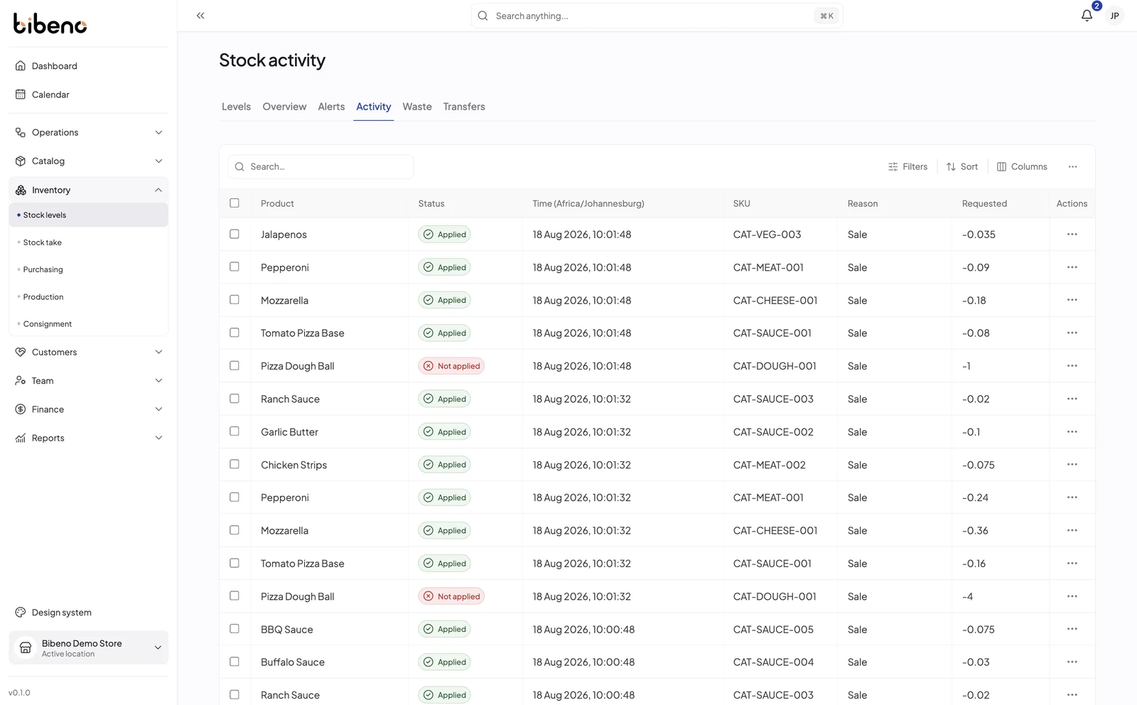Click the Finance dollar icon
The height and width of the screenshot is (705, 1137).
coord(21,409)
